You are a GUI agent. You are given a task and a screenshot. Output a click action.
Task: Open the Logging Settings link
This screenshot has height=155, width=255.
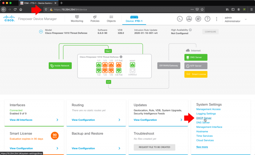coord(206,114)
